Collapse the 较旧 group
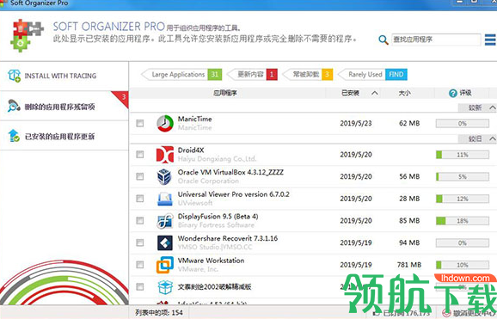The height and width of the screenshot is (319, 497). [492, 139]
